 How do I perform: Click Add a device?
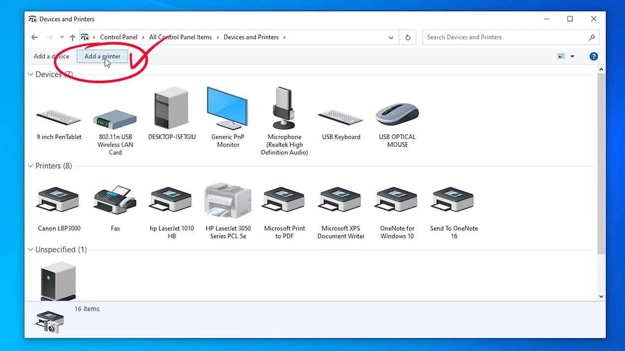tap(51, 56)
